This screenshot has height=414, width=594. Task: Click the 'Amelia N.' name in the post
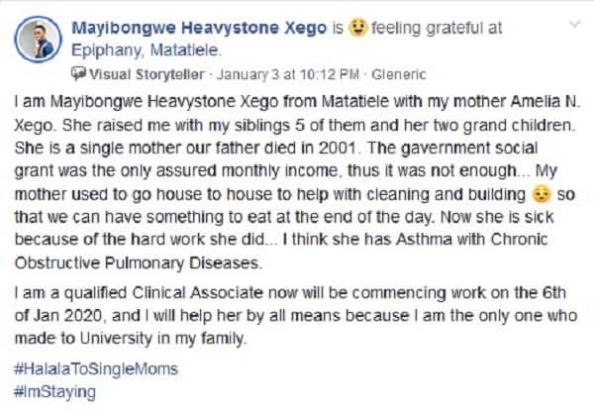coord(545,102)
